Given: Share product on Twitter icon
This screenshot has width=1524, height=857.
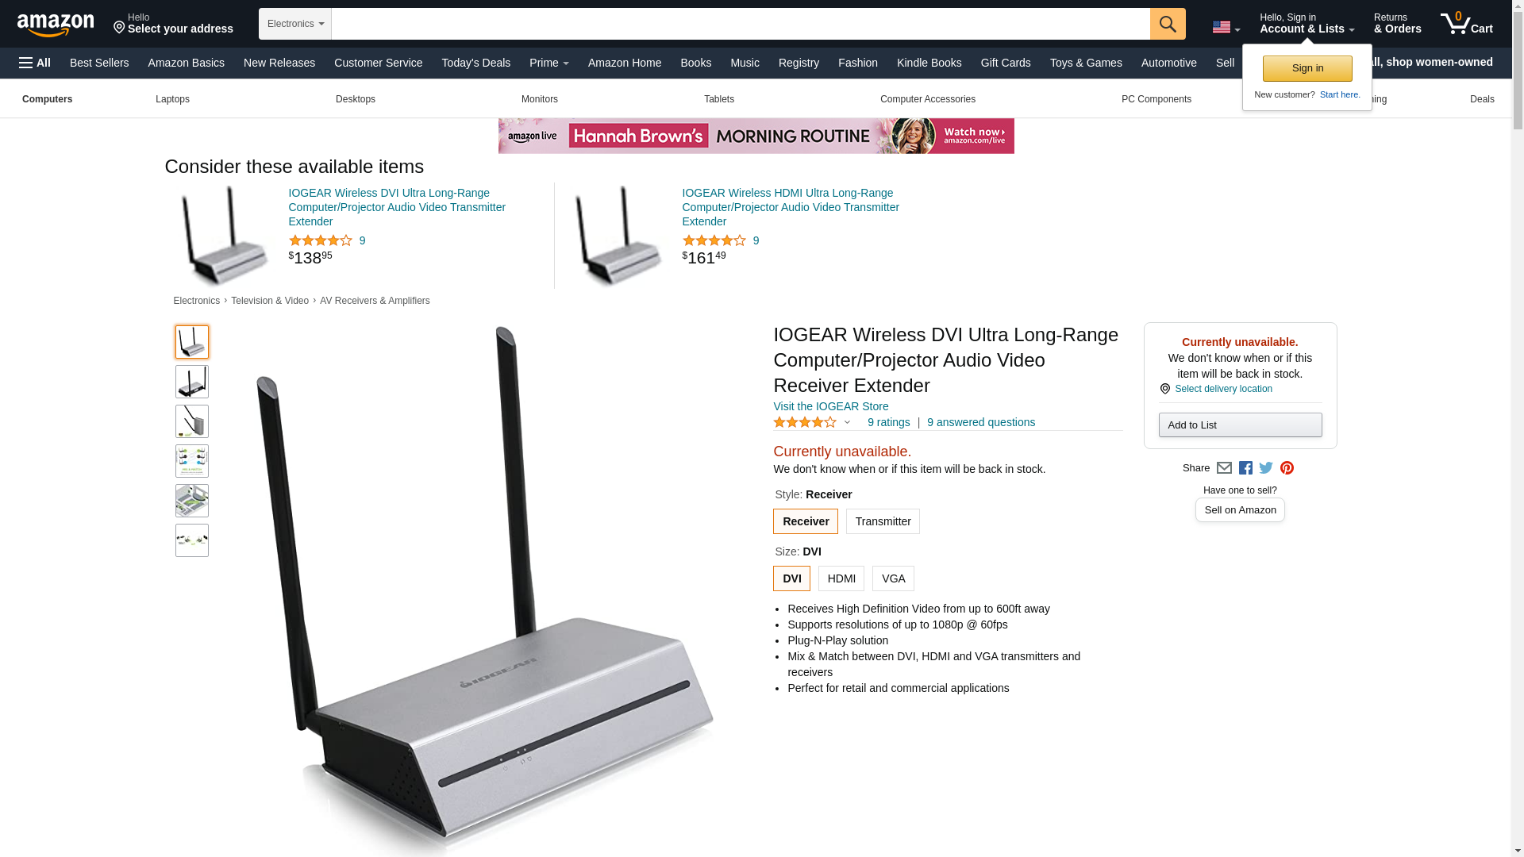Looking at the screenshot, I should tap(1266, 468).
